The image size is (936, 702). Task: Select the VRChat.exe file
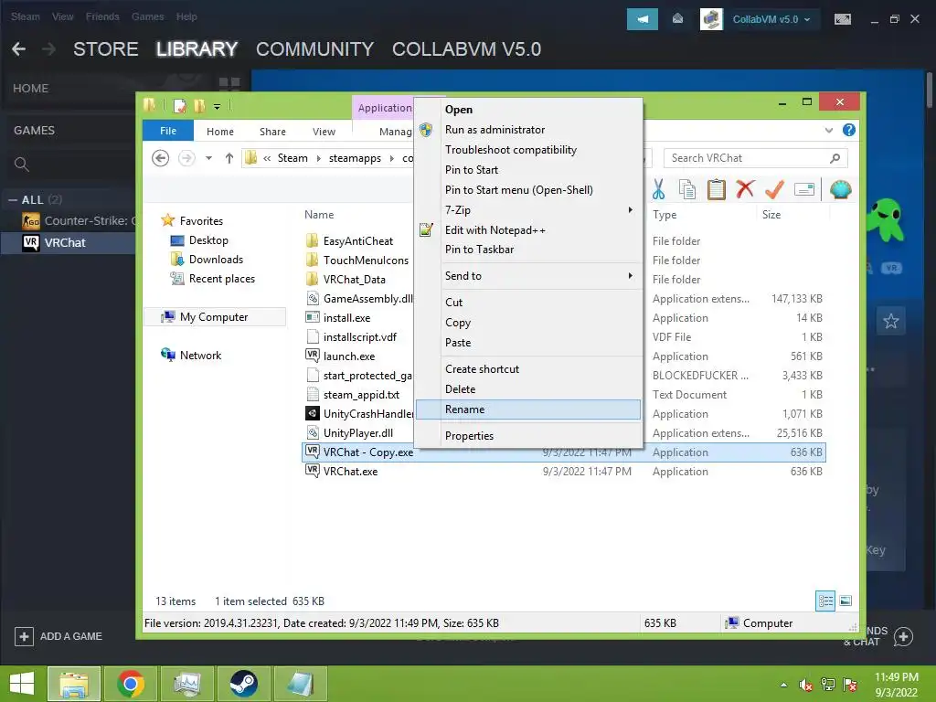[350, 472]
